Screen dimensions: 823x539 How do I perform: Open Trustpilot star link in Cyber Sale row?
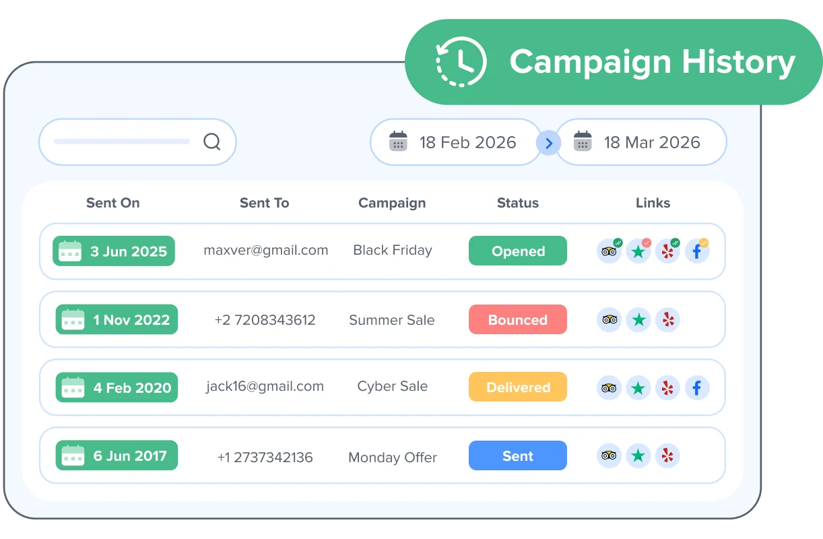(638, 388)
